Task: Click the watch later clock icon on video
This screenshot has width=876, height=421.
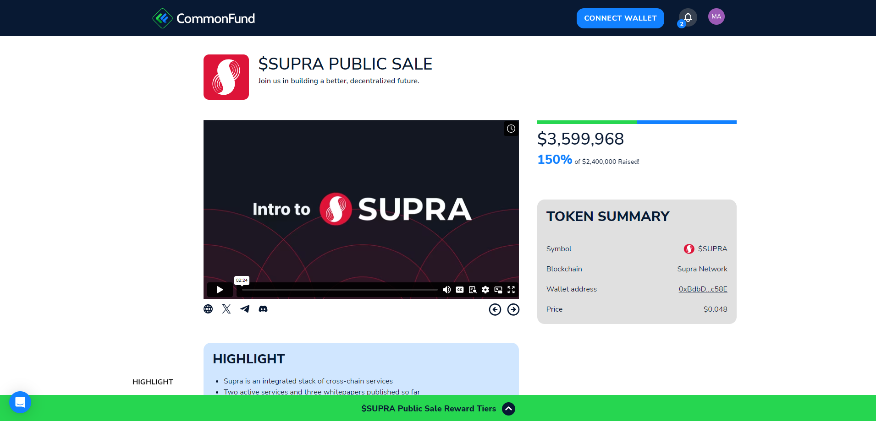Action: 511,129
